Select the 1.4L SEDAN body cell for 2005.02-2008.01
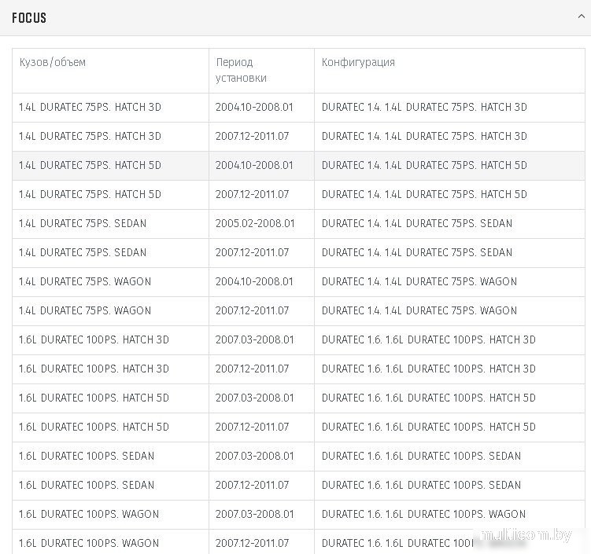The width and height of the screenshot is (591, 554). click(83, 223)
